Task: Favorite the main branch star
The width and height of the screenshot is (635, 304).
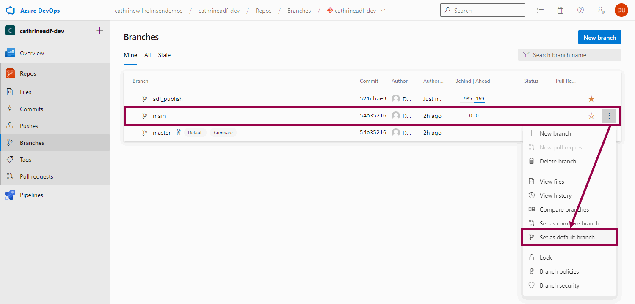Action: pos(591,115)
